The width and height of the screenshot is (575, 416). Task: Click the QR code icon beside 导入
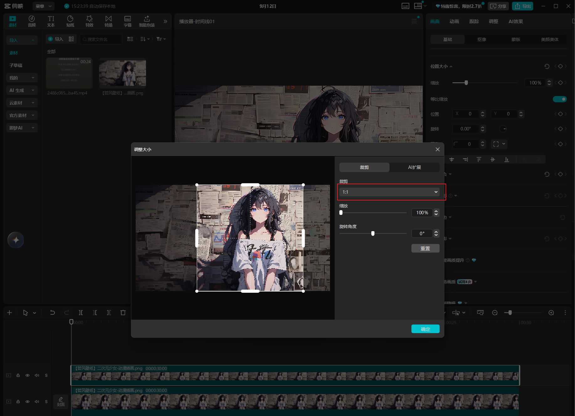(x=71, y=39)
